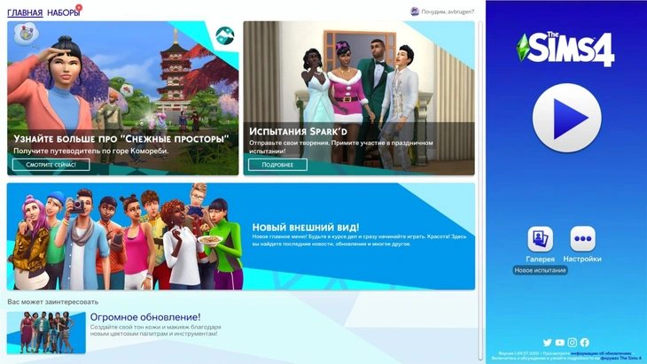647x364 pixels.
Task: Open The Sims Facebook icon
Action: [x=584, y=343]
